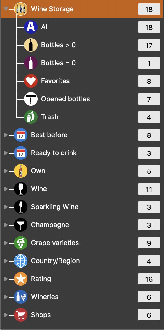Select the Wine category label
Image resolution: width=164 pixels, height=330 pixels.
tap(39, 189)
